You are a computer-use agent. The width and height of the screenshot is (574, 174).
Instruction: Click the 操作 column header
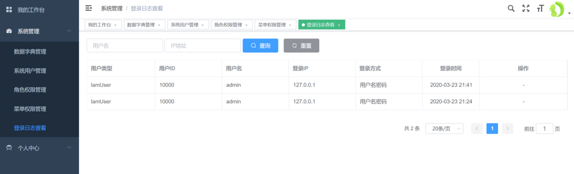pos(523,68)
